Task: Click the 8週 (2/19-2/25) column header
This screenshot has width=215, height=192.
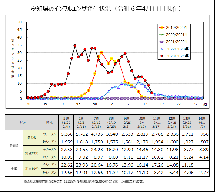Action: (112, 122)
